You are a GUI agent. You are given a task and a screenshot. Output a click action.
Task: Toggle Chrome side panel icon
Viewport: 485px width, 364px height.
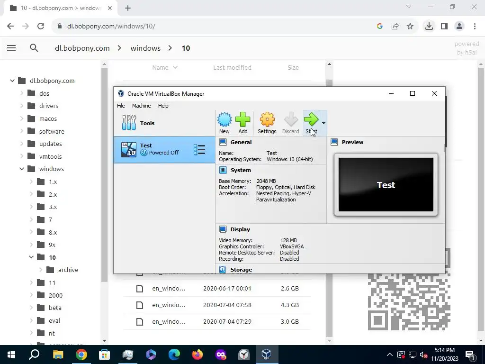point(444,27)
